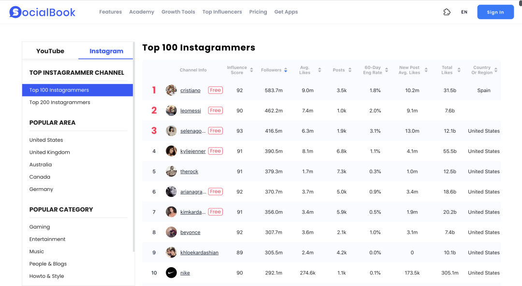Screen dimensions: 522x286
Task: Filter by United States area
Action: click(46, 140)
